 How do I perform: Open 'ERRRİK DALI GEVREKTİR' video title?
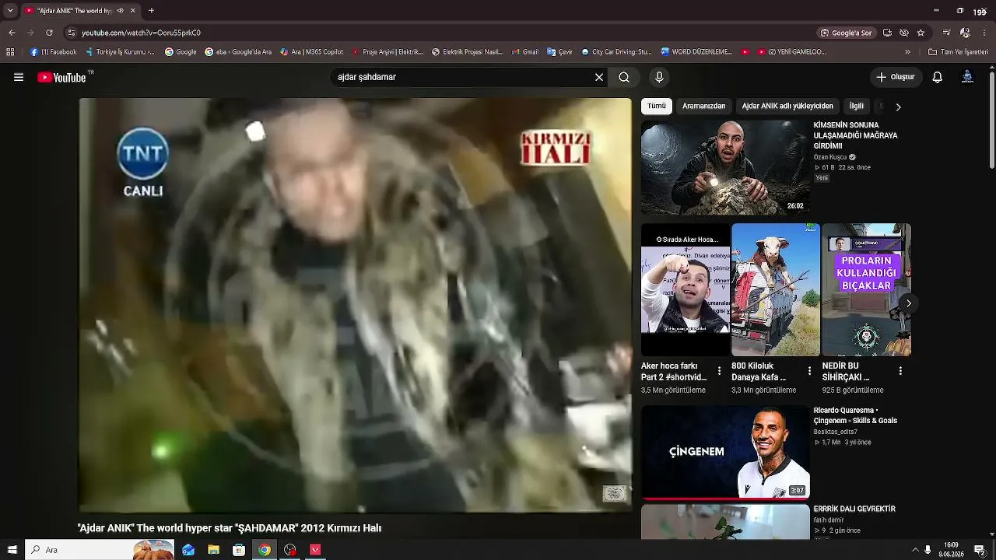coord(854,509)
